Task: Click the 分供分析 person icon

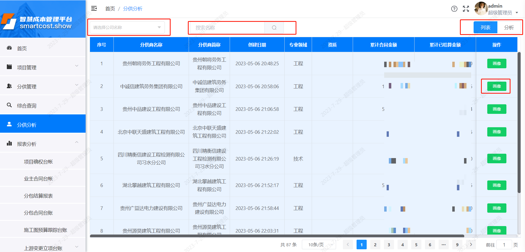Action: click(9, 124)
